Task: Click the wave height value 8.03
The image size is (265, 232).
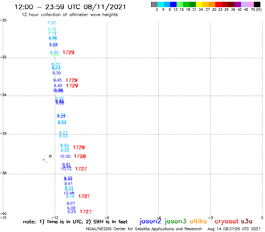Action: [63, 136]
